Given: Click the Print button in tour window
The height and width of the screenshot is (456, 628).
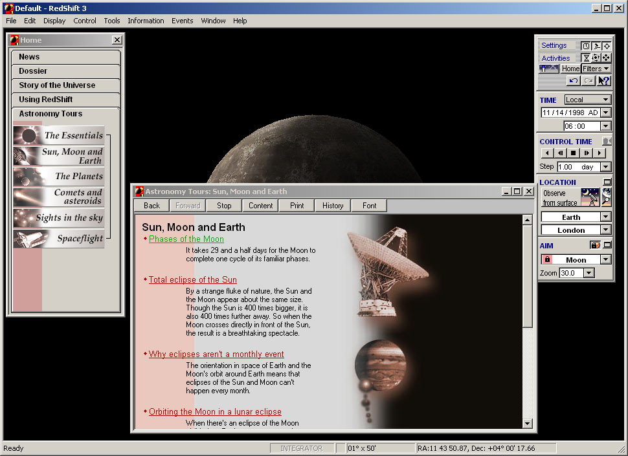Looking at the screenshot, I should tap(297, 206).
